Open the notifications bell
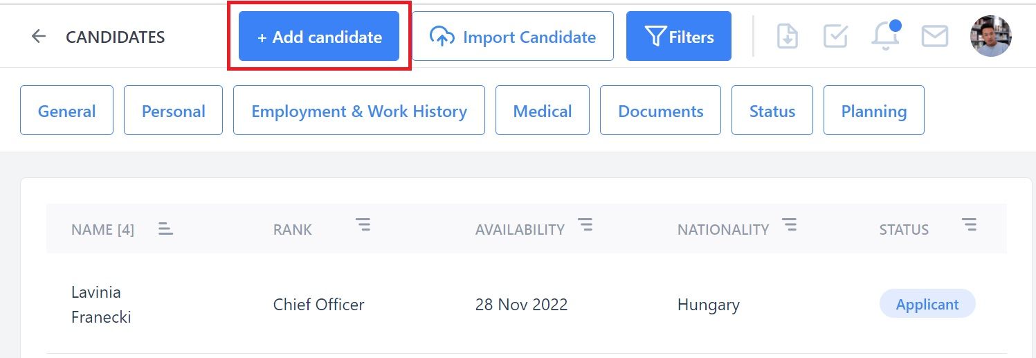Viewport: 1036px width, 358px height. pyautogui.click(x=886, y=35)
